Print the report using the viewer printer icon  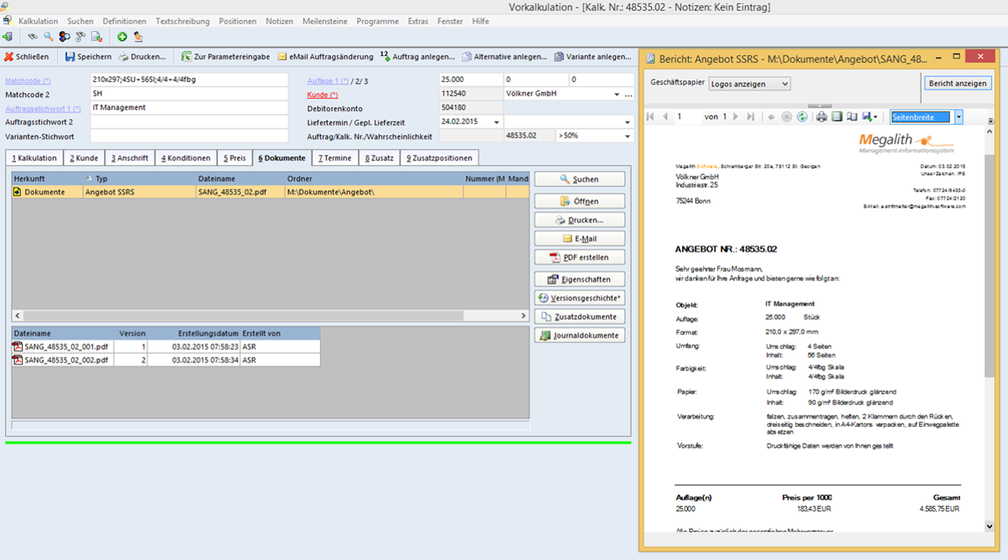coord(822,117)
